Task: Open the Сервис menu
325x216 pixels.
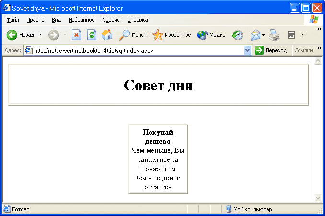Action: 111,20
